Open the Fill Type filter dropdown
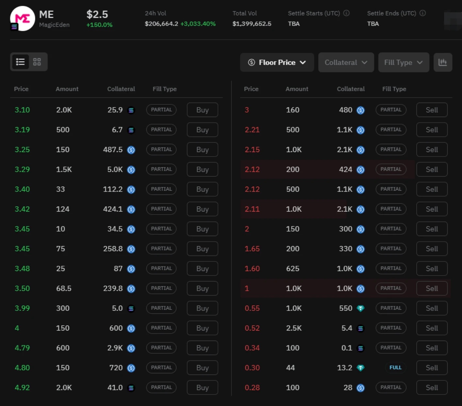 [403, 62]
